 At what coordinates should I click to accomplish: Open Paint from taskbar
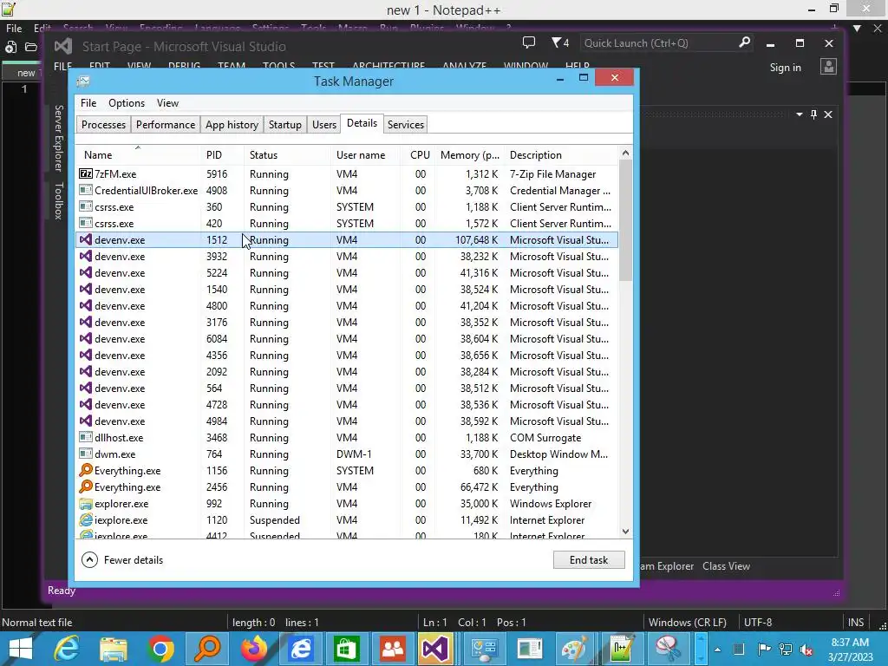point(576,649)
